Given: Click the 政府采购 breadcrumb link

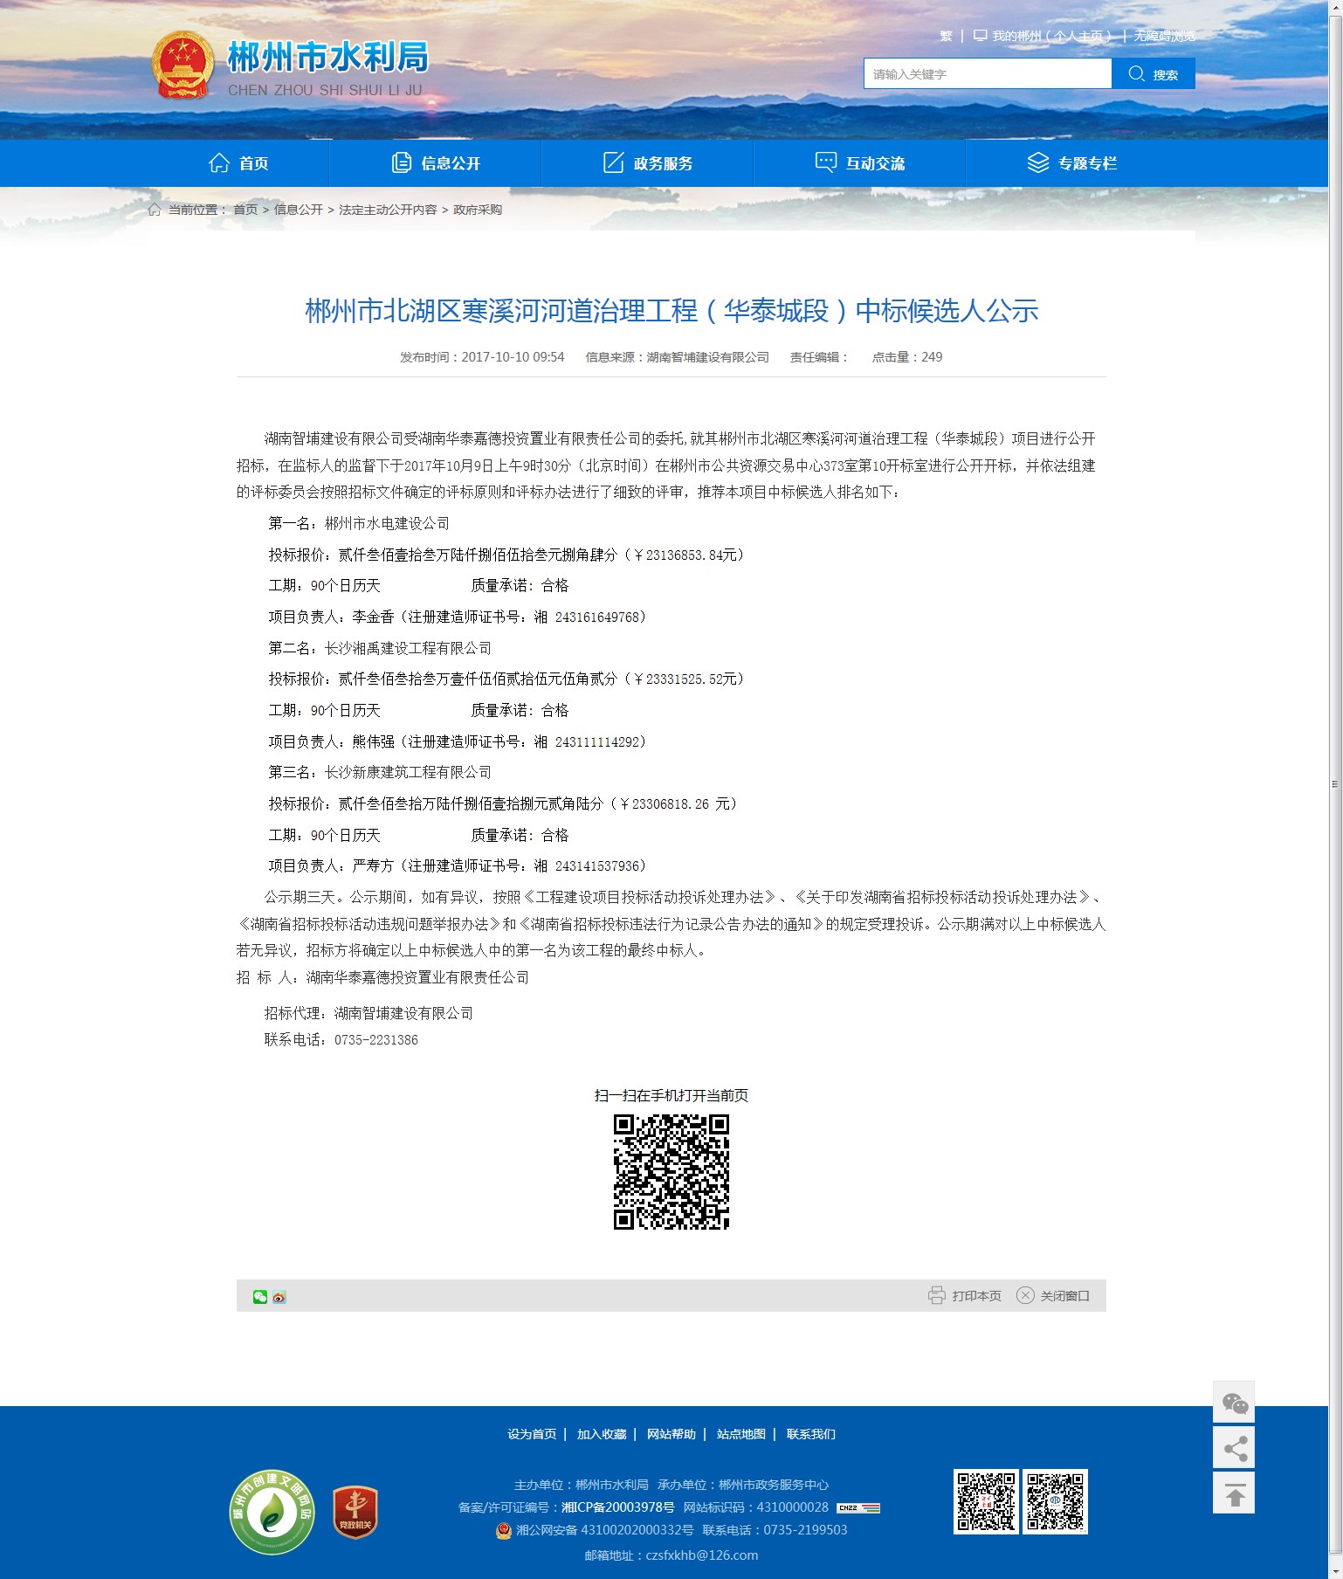Looking at the screenshot, I should point(478,210).
